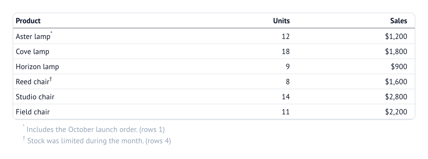Click the units value 9 for Horizon lamp
The image size is (428, 159).
point(287,67)
